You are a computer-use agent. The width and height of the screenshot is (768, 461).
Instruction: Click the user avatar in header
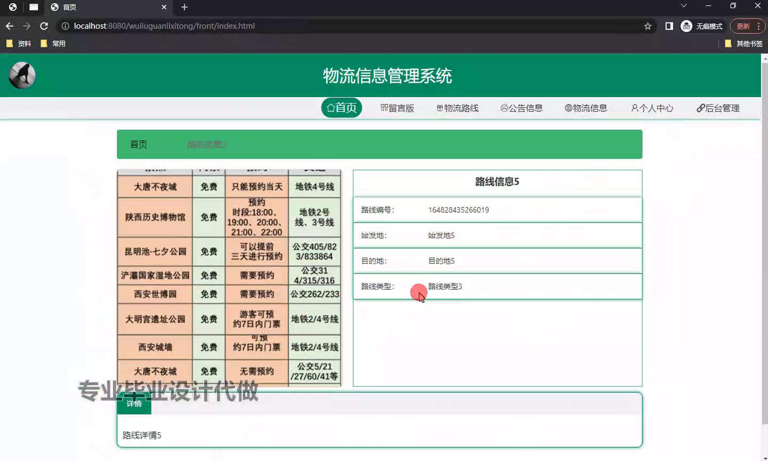22,75
